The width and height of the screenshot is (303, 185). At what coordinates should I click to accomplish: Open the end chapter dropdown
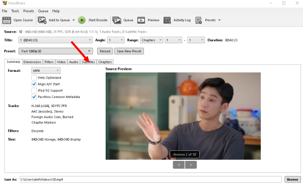tap(196, 40)
